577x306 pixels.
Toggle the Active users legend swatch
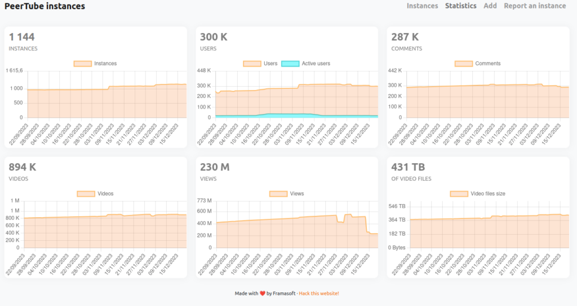point(290,64)
